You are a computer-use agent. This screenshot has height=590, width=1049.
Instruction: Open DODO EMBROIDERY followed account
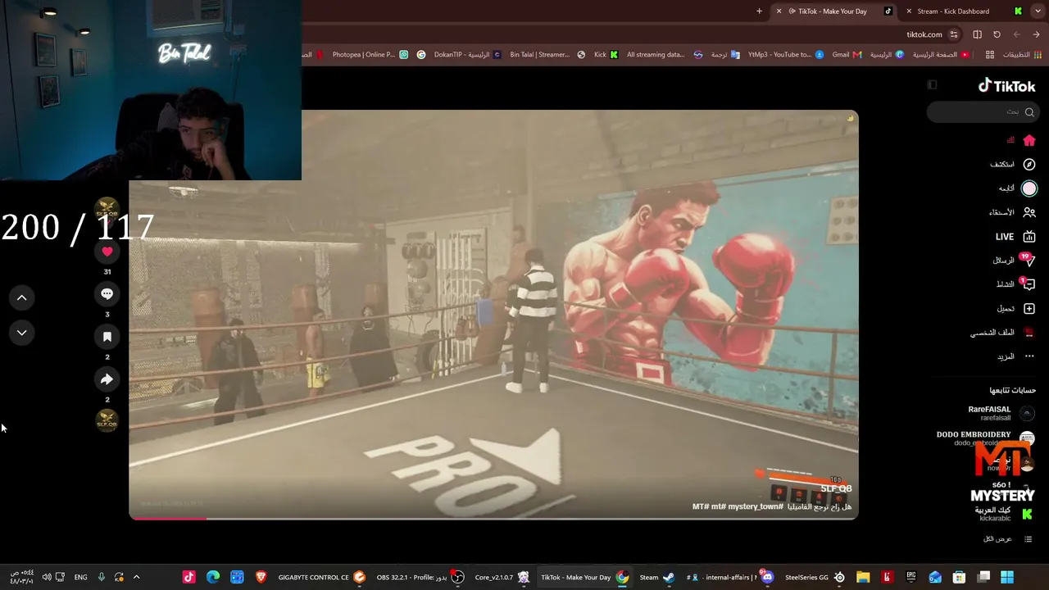[985, 438]
